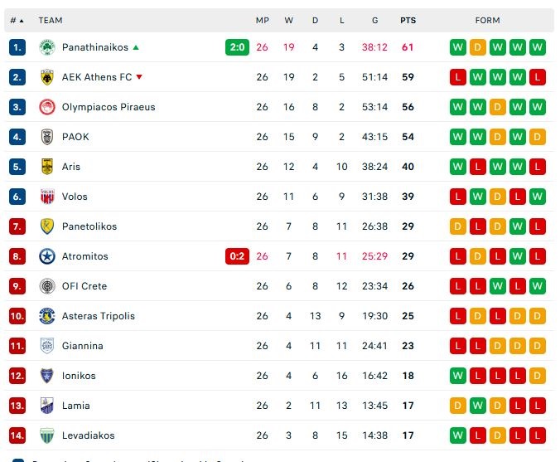The width and height of the screenshot is (560, 462).
Task: Open the Olympiacos Piraeus red logo
Action: point(46,107)
